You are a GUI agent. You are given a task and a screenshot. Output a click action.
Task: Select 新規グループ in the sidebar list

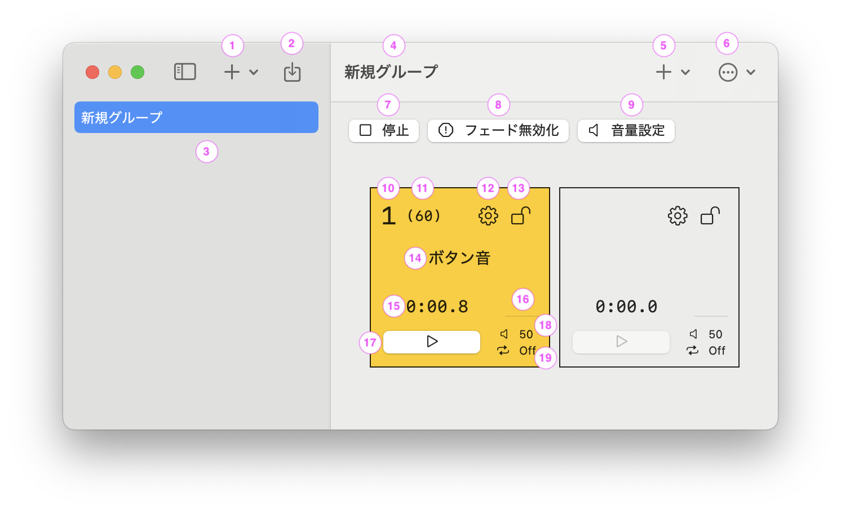coord(196,117)
